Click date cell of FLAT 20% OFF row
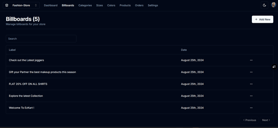This screenshot has width=278, height=128. pos(192,84)
